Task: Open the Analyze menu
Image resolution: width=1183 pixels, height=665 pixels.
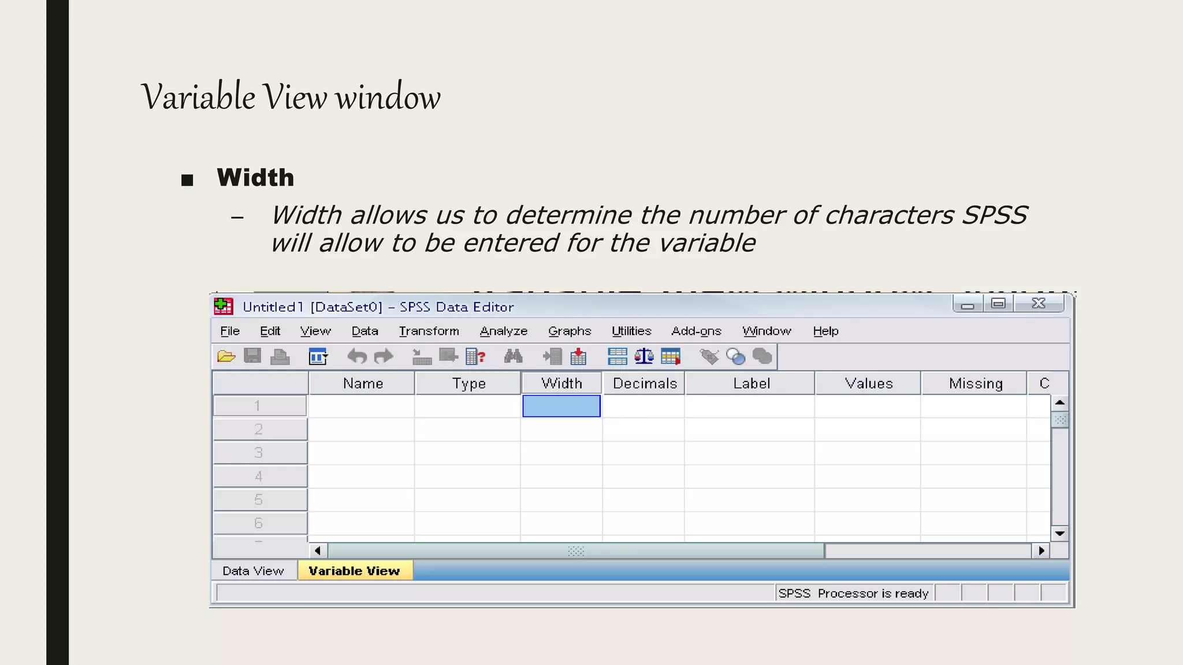Action: tap(503, 331)
